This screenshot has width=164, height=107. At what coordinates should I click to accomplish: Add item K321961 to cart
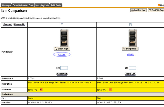pyautogui.click(x=130, y=74)
